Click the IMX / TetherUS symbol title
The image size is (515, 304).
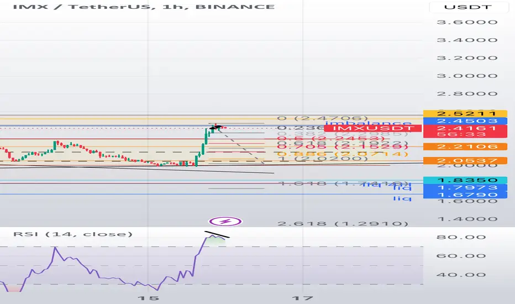pyautogui.click(x=144, y=7)
